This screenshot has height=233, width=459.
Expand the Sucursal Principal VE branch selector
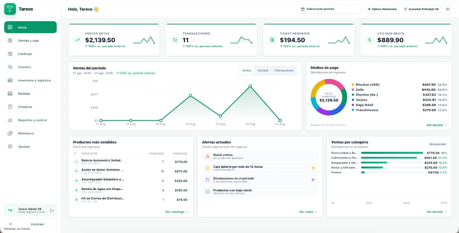[x=421, y=9]
